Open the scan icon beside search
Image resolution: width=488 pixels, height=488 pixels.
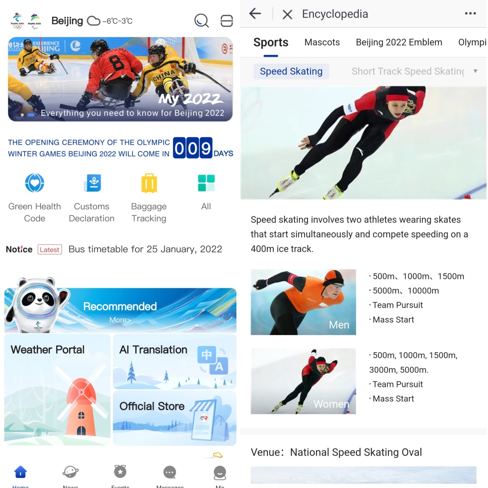coord(226,21)
